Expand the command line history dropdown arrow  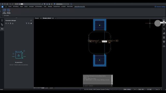point(112,86)
